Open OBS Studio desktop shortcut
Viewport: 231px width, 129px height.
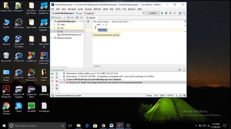19,24
